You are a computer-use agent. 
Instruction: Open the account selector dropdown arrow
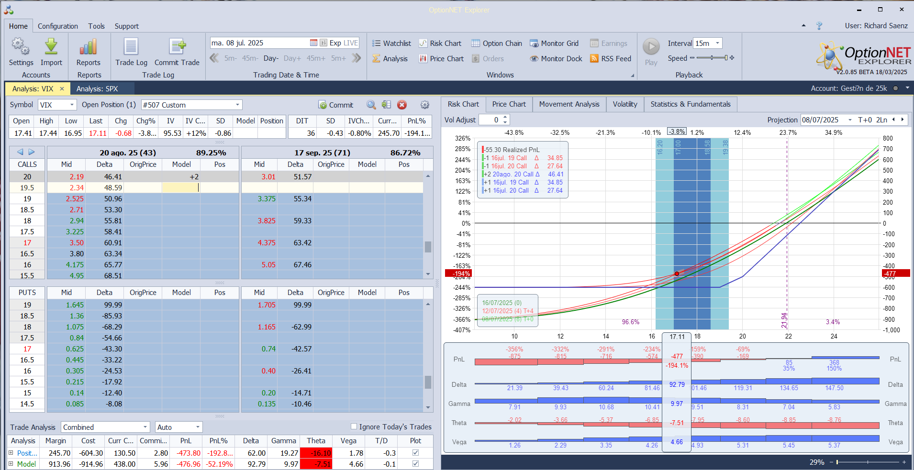click(x=907, y=88)
